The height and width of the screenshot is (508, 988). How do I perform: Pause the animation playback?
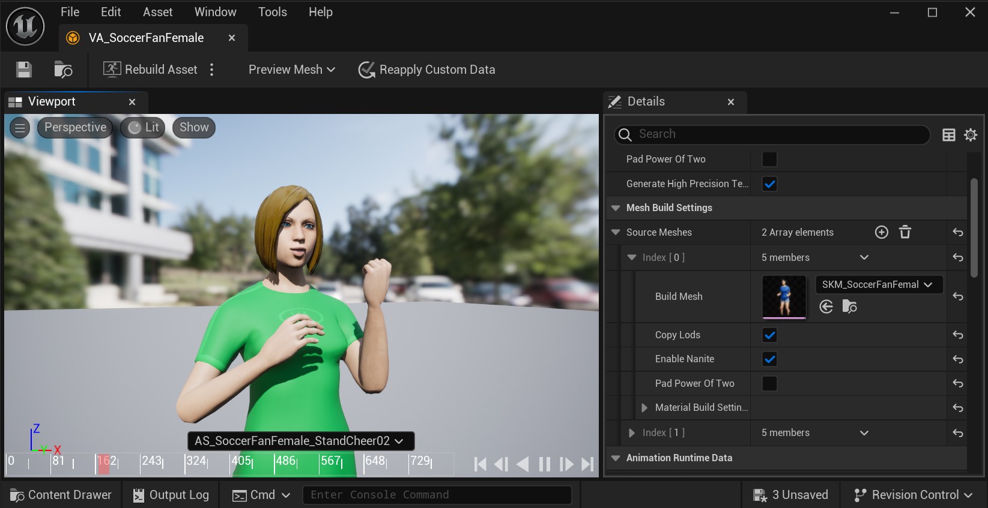pyautogui.click(x=545, y=464)
